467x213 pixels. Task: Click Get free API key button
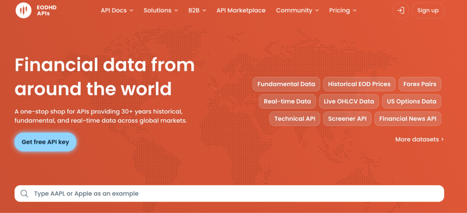(x=45, y=142)
